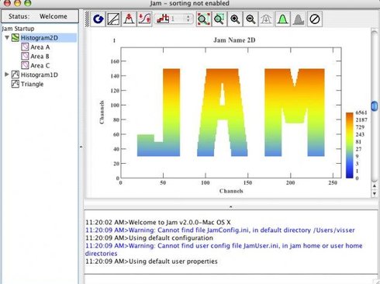Click the color scale legend bar

click(x=350, y=145)
